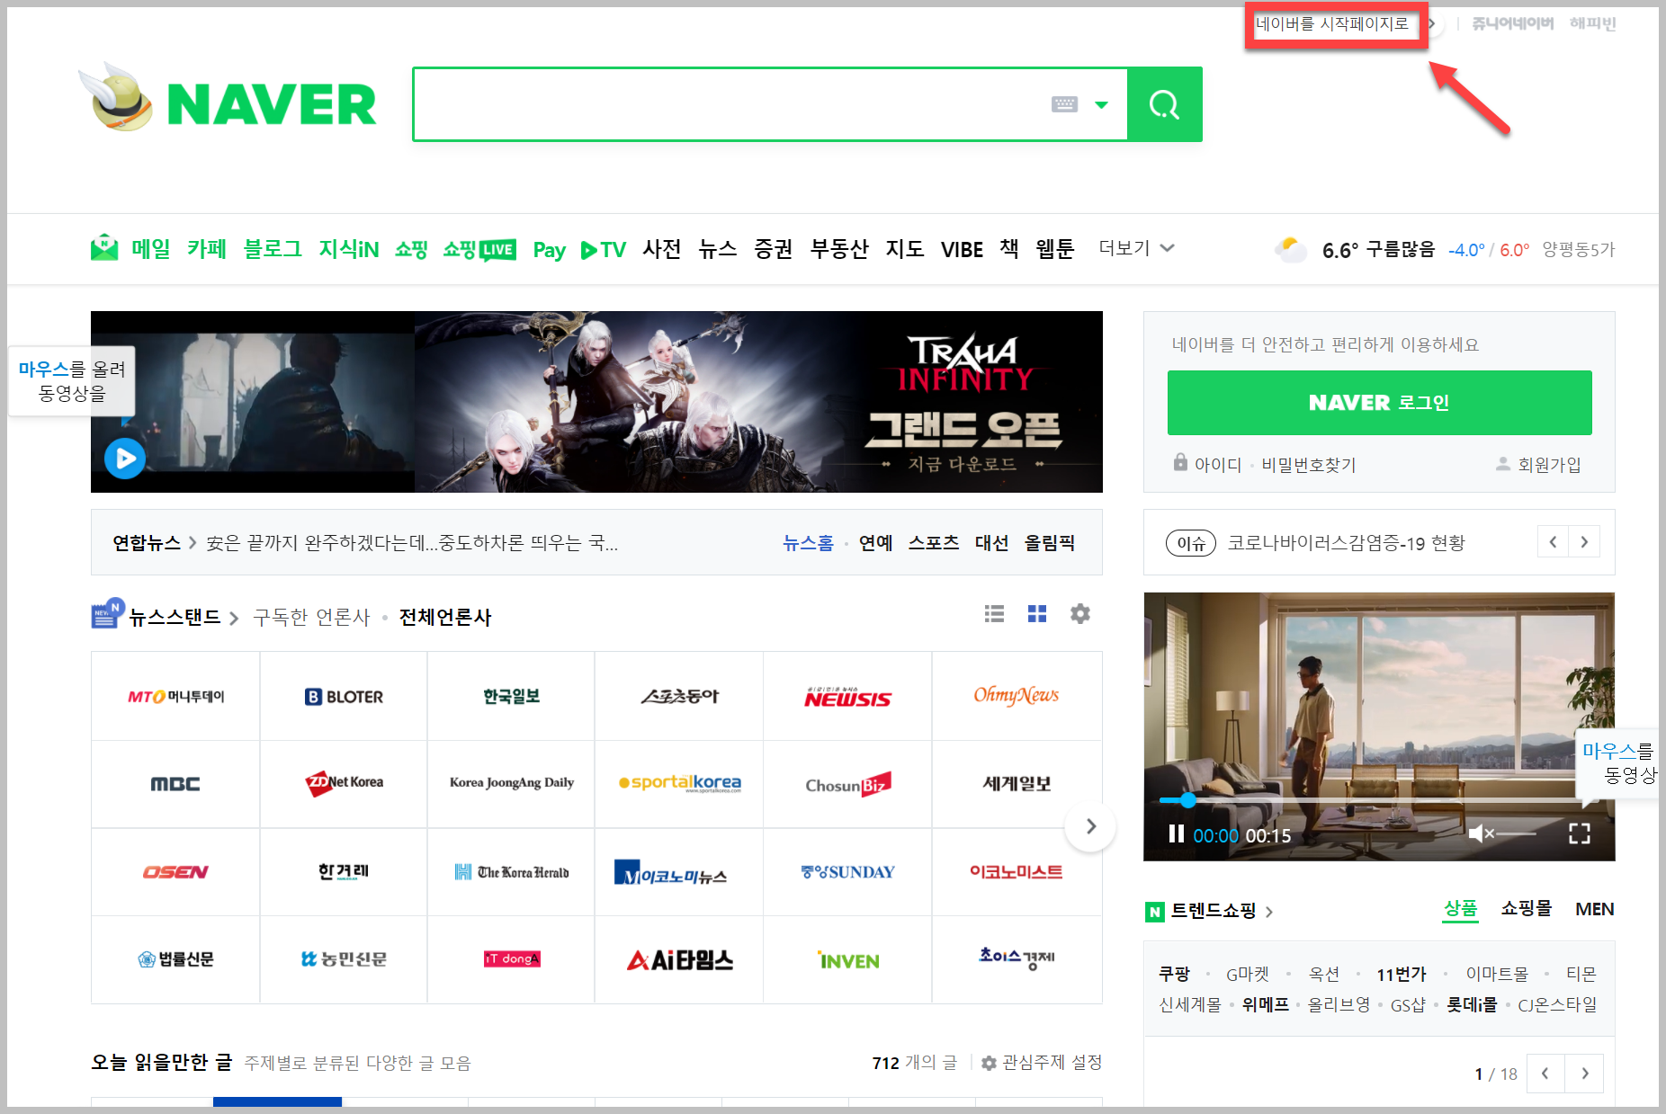
Task: Go to 카페 menu item
Action: pos(207,248)
